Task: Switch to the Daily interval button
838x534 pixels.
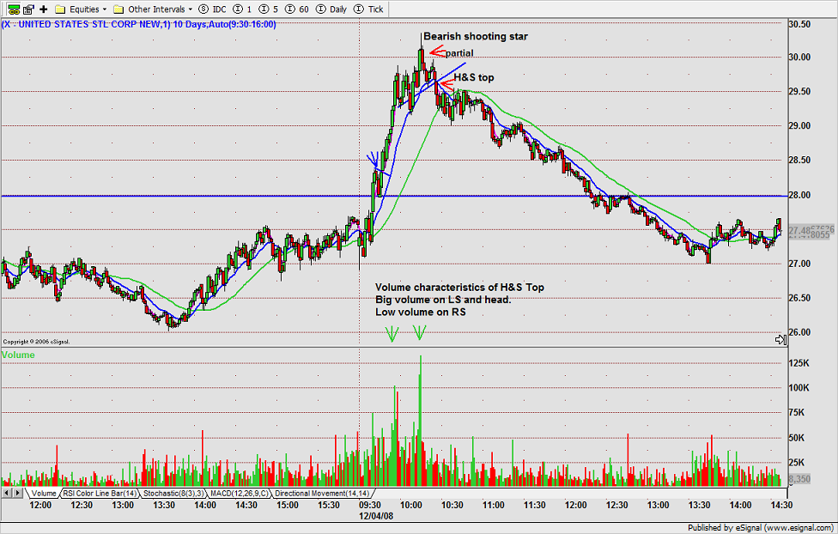Action: (331, 9)
